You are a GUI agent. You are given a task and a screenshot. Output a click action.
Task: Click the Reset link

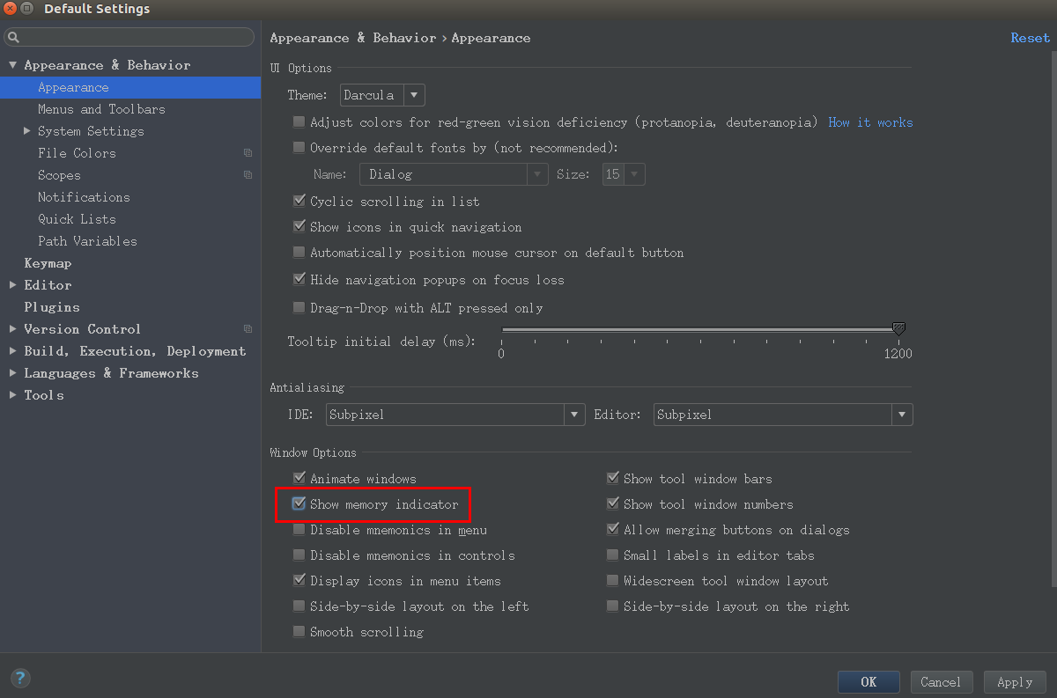[x=1030, y=38]
